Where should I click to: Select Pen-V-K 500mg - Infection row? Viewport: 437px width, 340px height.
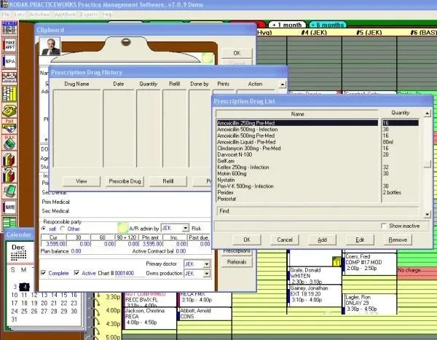pyautogui.click(x=297, y=186)
